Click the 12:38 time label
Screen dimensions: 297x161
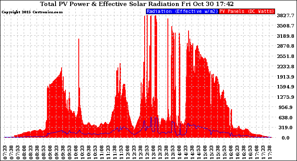[141, 152]
